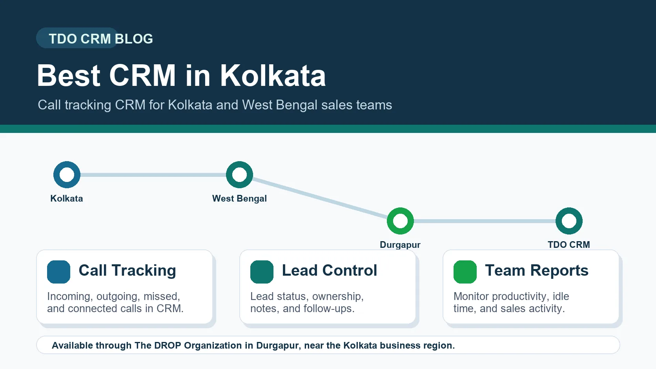Click the 'Lead Control' card title
This screenshot has height=369, width=656.
330,271
